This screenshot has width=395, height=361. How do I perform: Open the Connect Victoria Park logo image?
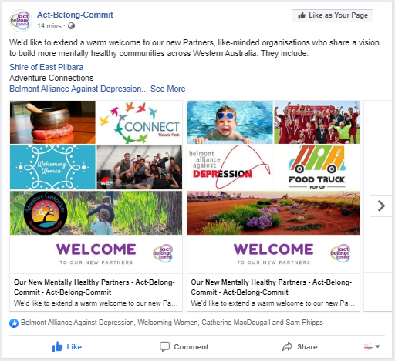(140, 122)
